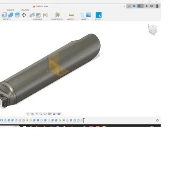
Task: Click the Insert image/canvas icon
Action: coord(88,15)
